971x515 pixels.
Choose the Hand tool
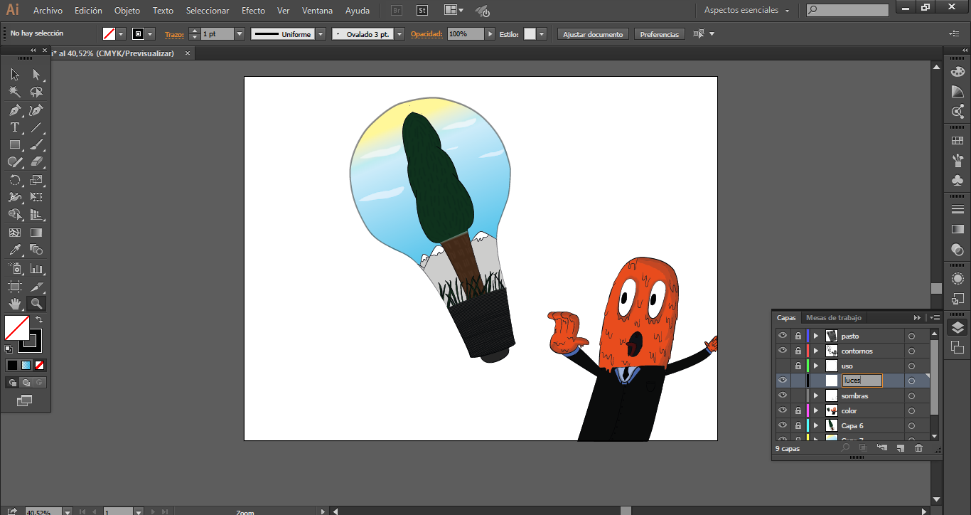point(14,304)
